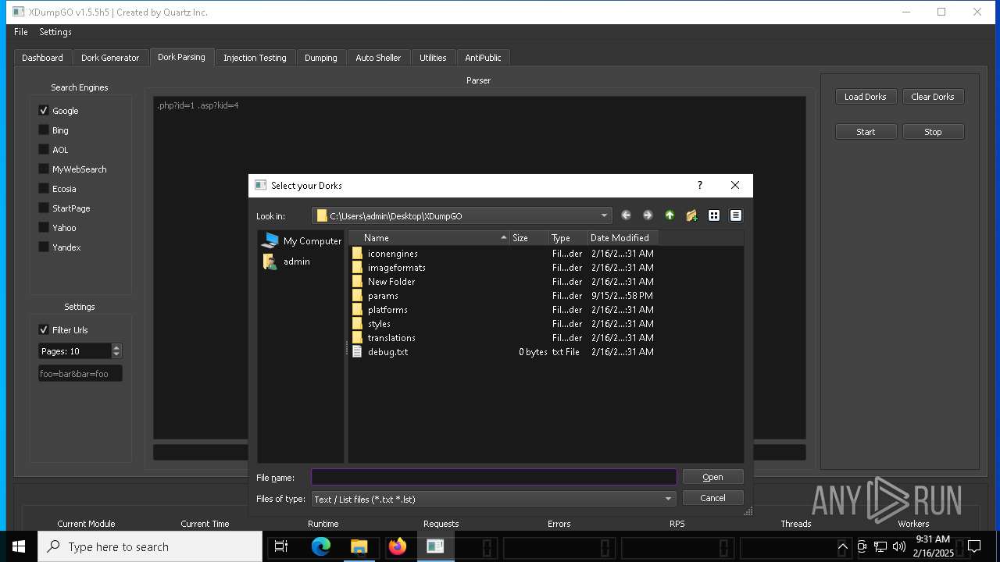Launch Microsoft Edge from taskbar
The image size is (1000, 562).
[320, 546]
